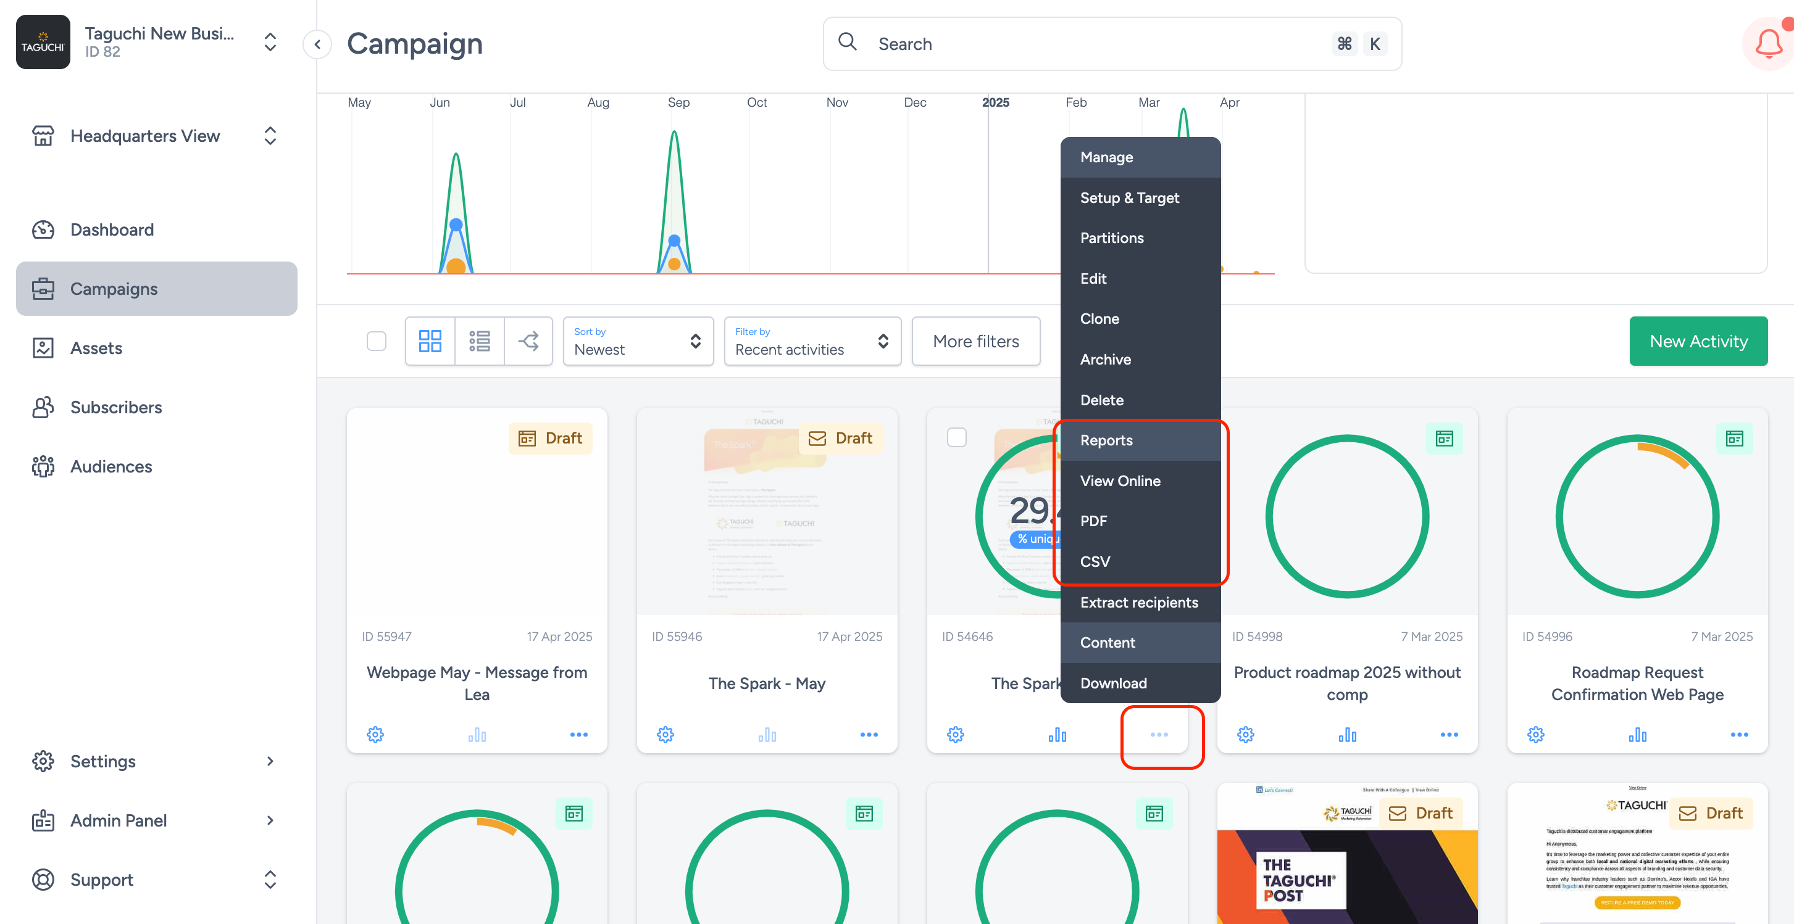This screenshot has height=924, width=1794.
Task: Open the workflow share view icon
Action: pyautogui.click(x=528, y=341)
